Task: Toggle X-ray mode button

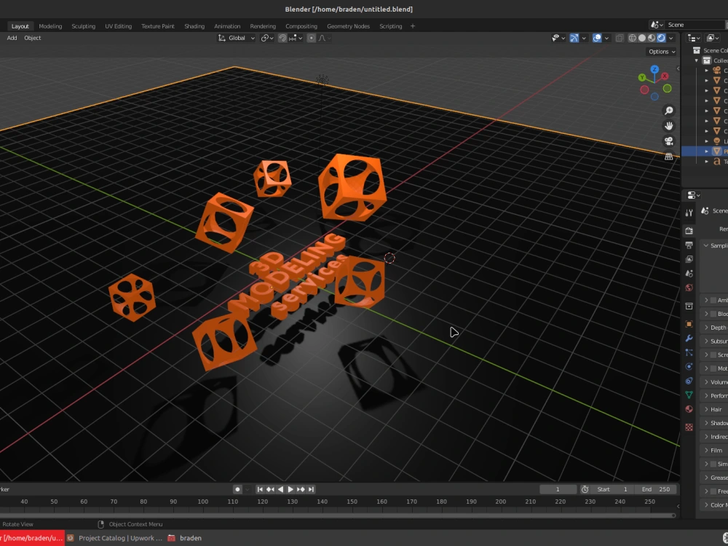Action: click(620, 38)
